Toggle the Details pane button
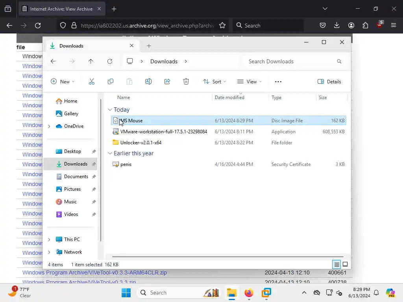This screenshot has height=302, width=403. (x=329, y=82)
